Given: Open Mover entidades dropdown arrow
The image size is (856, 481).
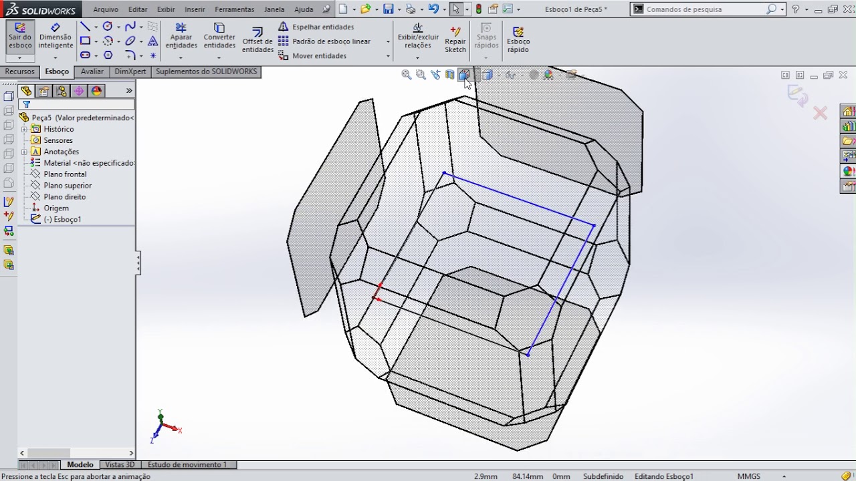Looking at the screenshot, I should coord(388,56).
